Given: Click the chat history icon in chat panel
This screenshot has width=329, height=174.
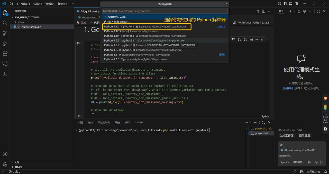Looking at the screenshot, I should point(299,11).
